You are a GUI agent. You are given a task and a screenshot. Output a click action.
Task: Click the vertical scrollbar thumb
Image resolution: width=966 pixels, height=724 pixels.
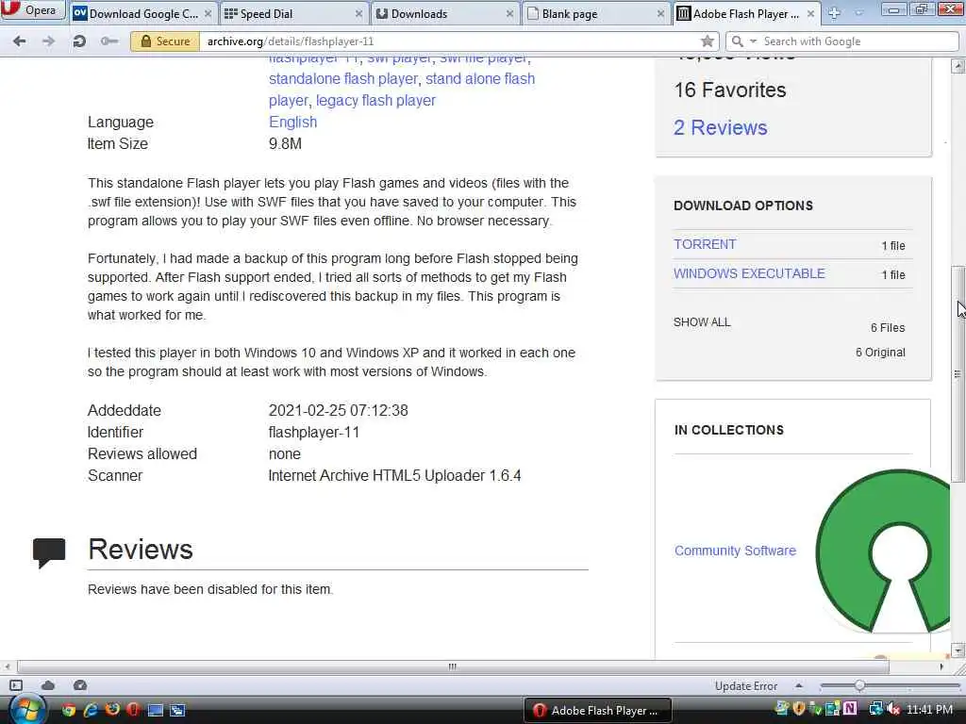click(958, 373)
